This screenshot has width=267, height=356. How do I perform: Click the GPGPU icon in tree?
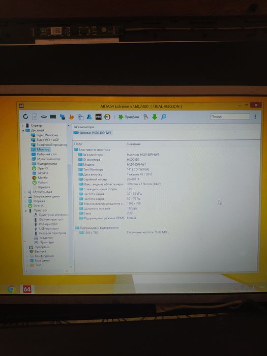(34, 173)
